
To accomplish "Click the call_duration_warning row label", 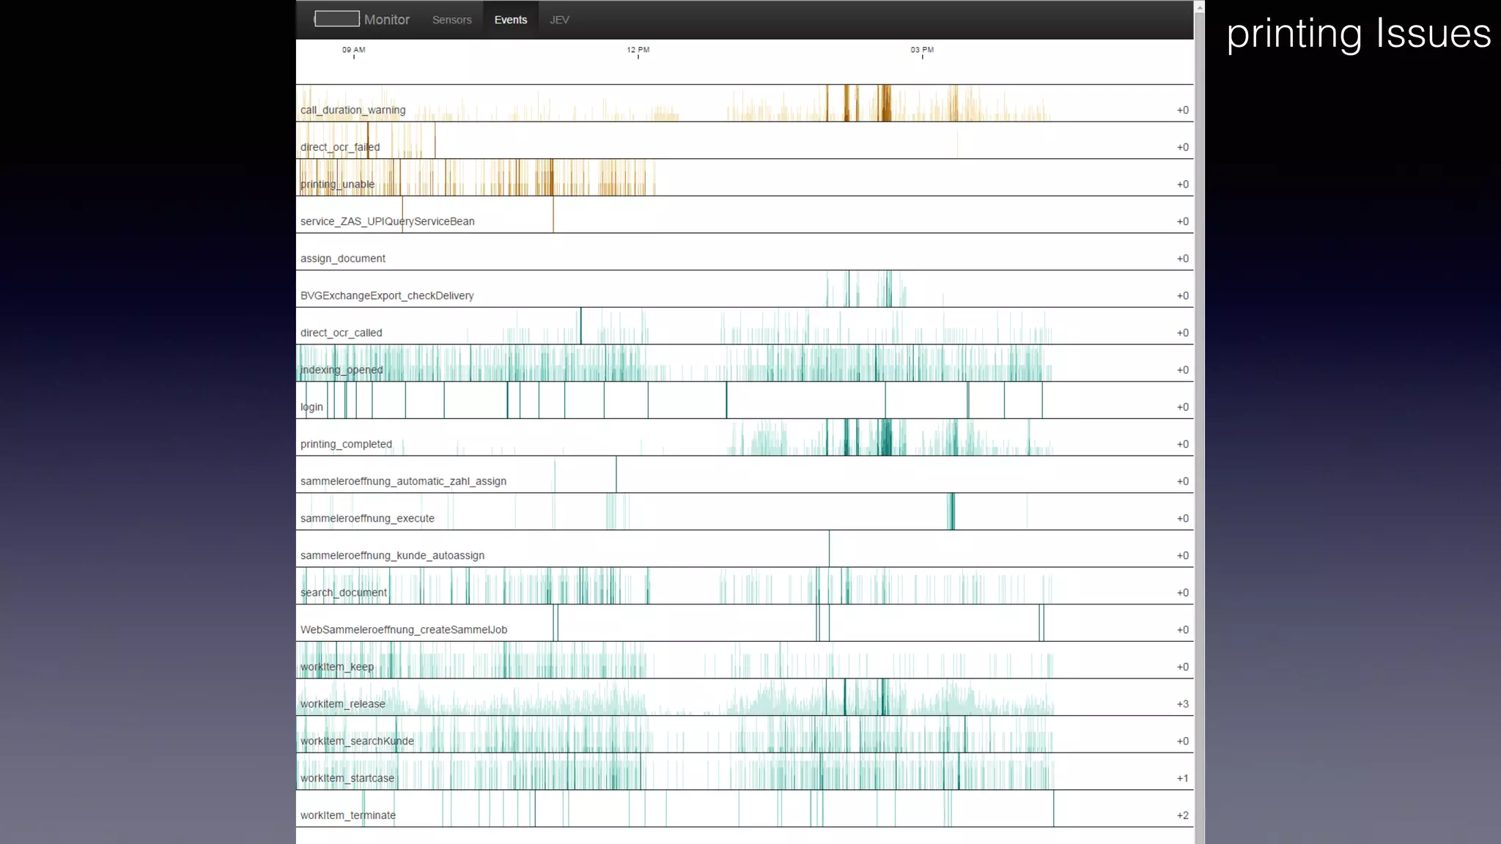I will (353, 110).
